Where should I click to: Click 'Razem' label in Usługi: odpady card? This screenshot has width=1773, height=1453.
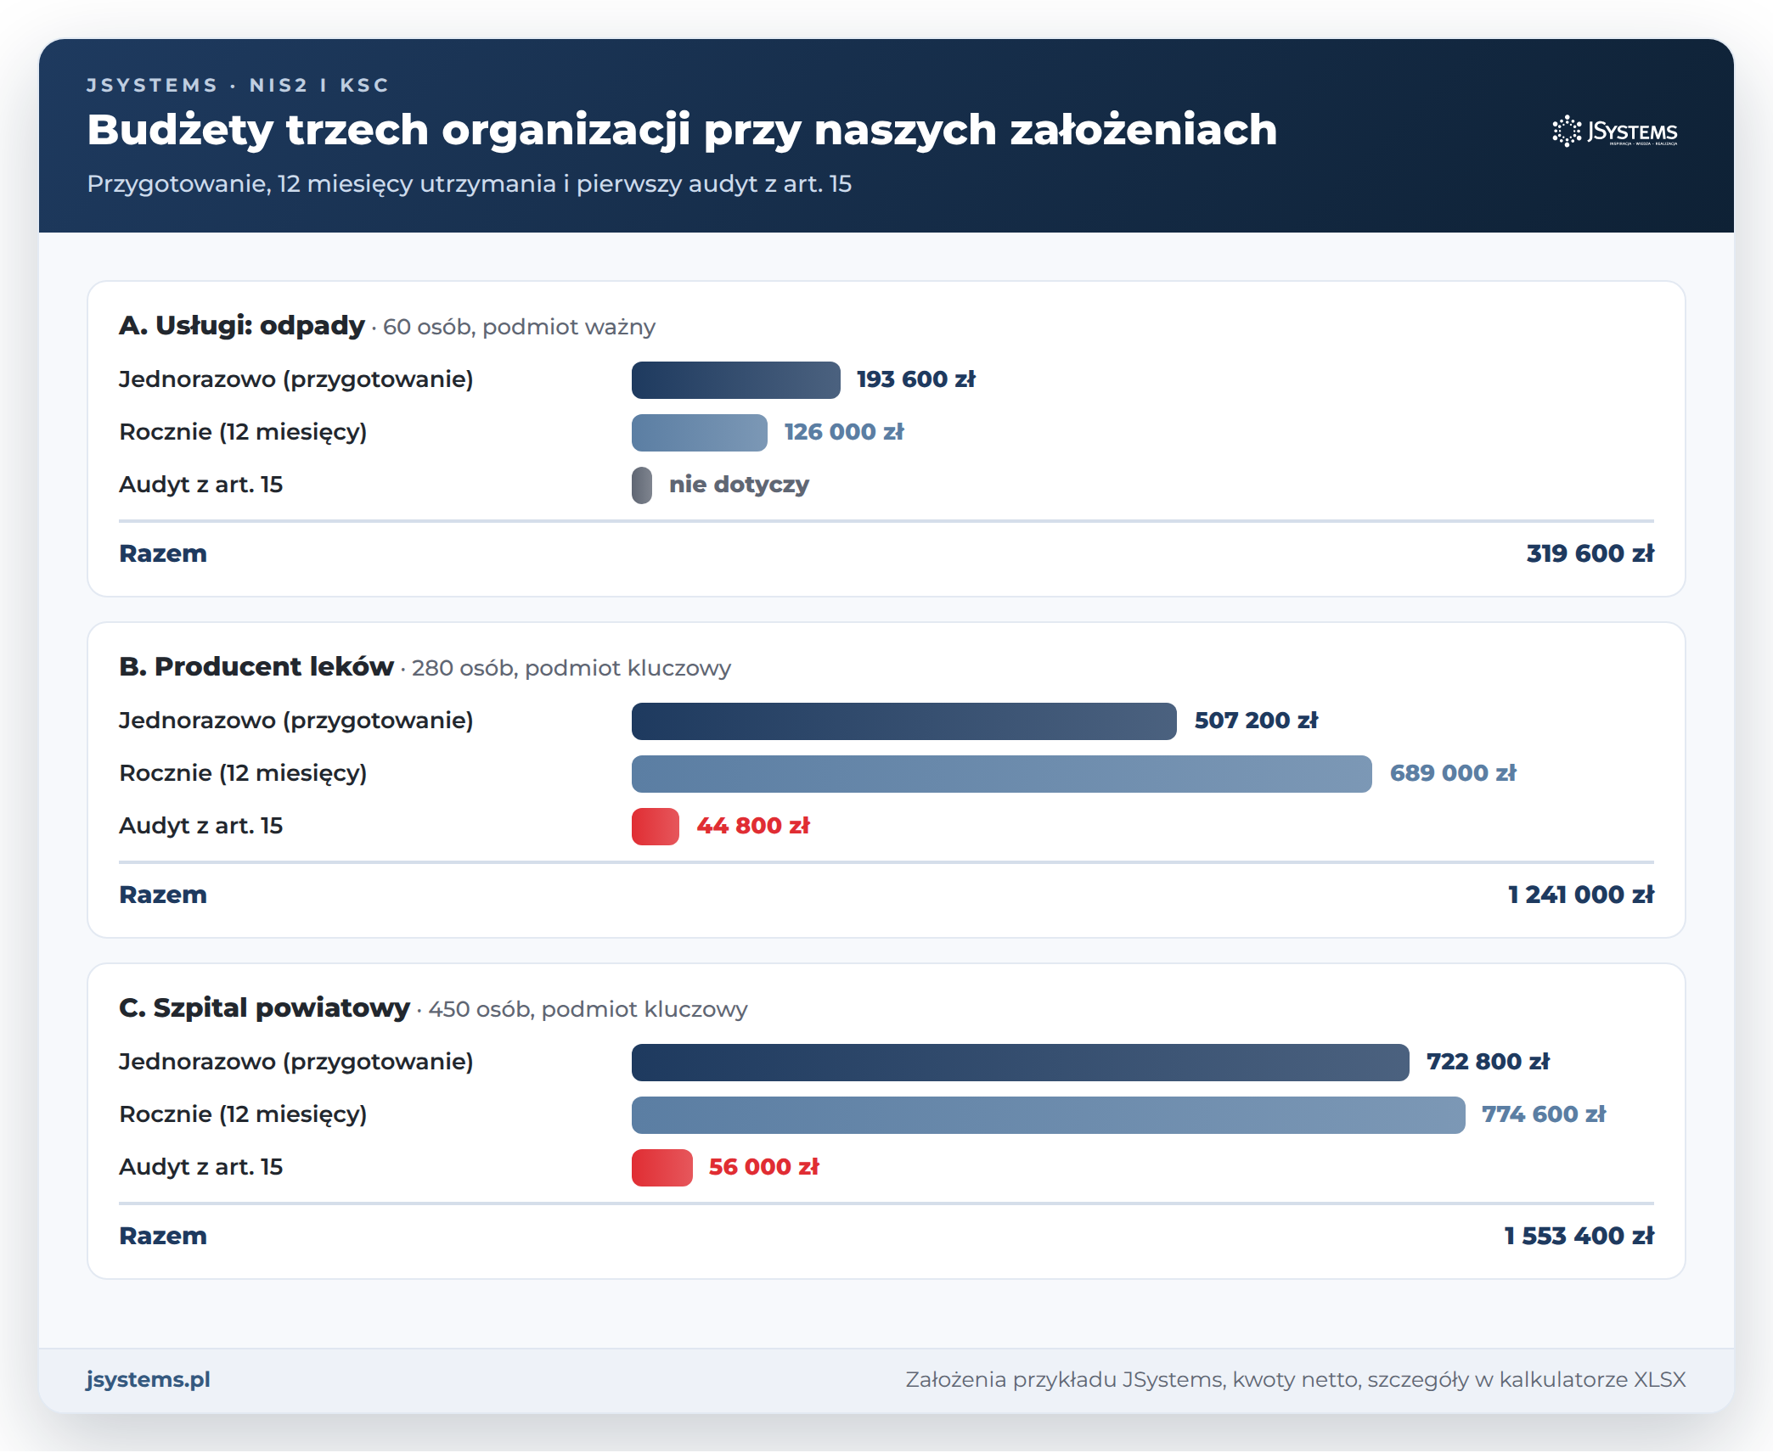tap(163, 553)
